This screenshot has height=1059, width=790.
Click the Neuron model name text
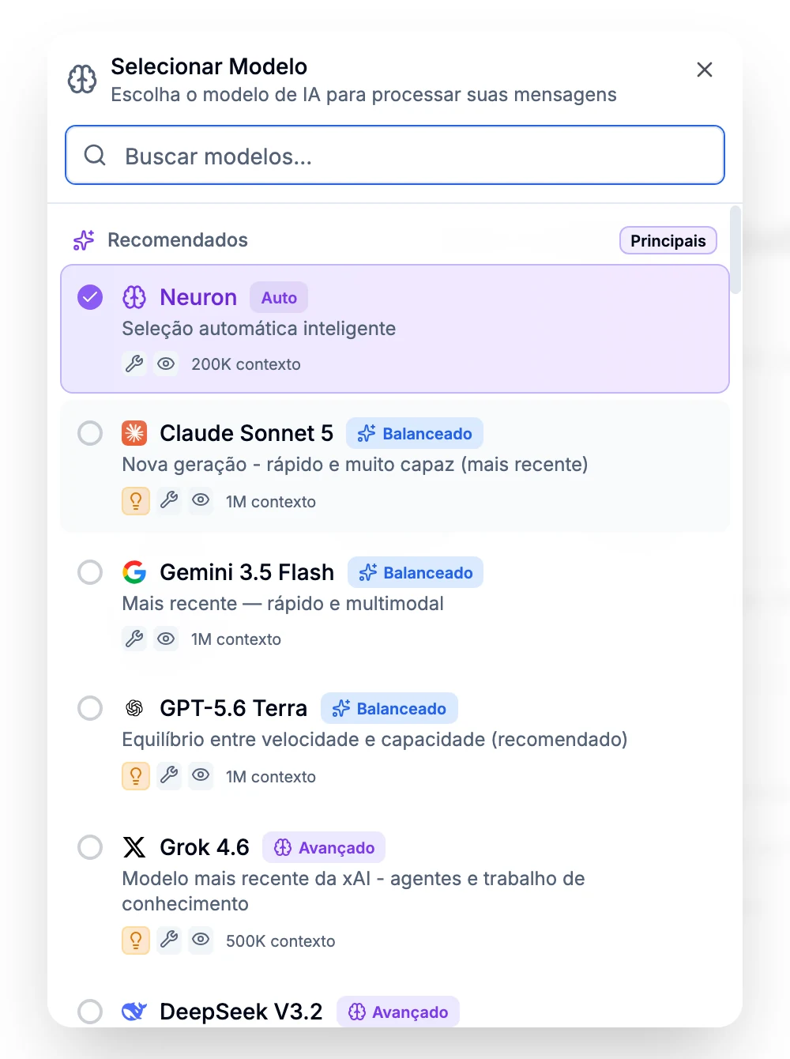coord(198,297)
